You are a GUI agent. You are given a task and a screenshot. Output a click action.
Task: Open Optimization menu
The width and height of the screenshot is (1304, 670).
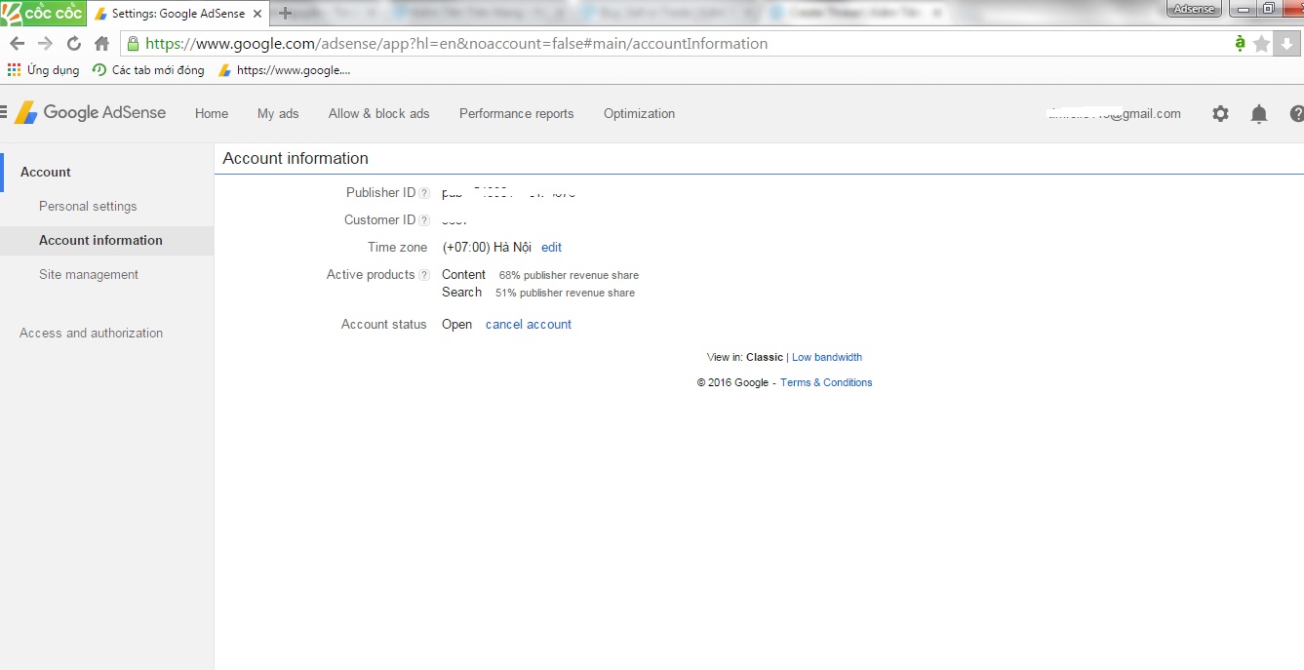[639, 114]
